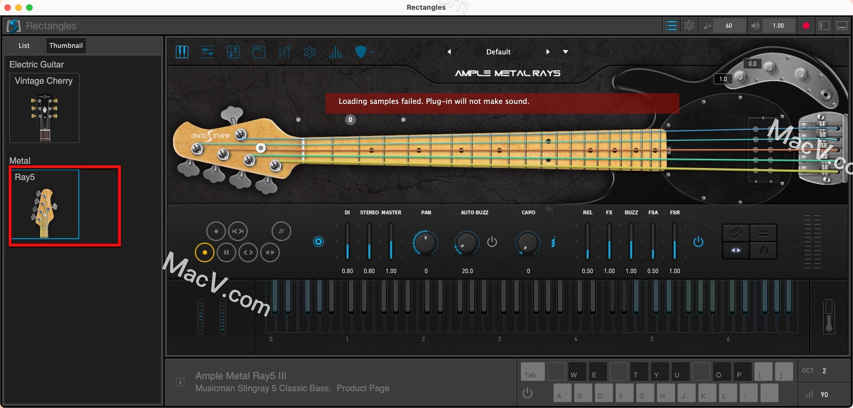Viewport: 853px width, 408px height.
Task: Adjust the BUZZ slider
Action: point(631,241)
